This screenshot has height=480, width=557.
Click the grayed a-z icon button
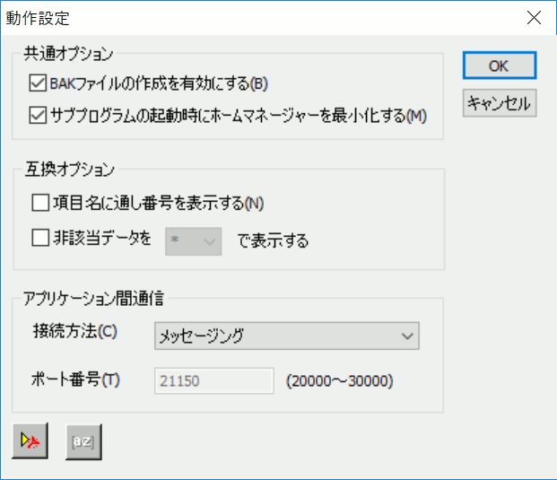83,441
